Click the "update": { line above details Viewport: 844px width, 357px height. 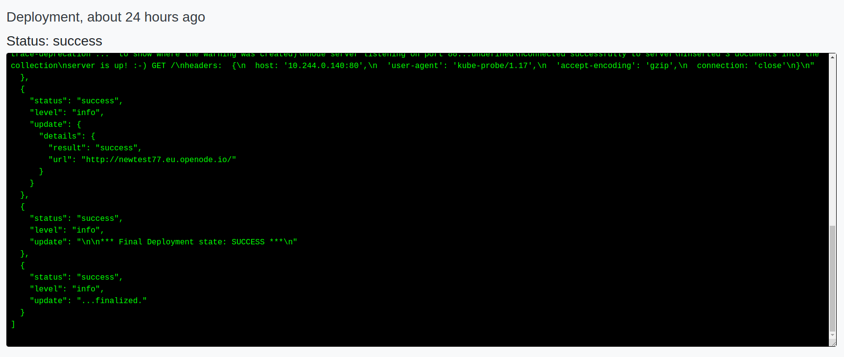[55, 124]
